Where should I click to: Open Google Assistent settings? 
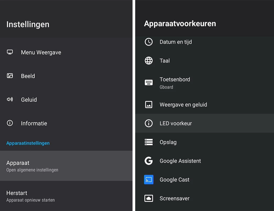tap(180, 161)
